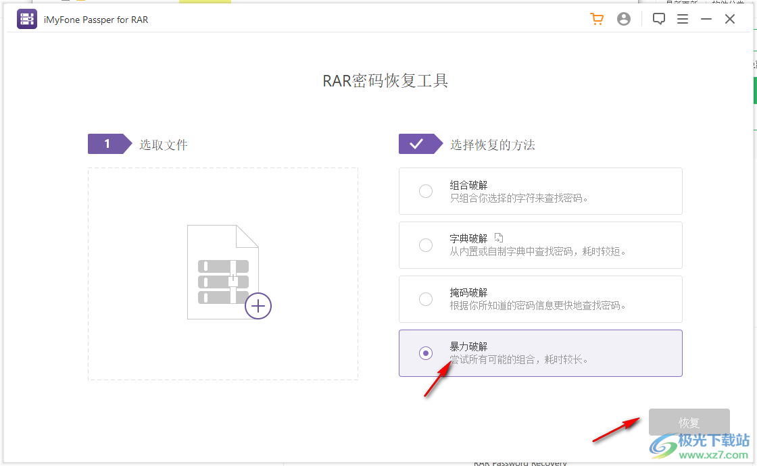Open the feedback chat bubble icon
This screenshot has height=466, width=757.
658,19
